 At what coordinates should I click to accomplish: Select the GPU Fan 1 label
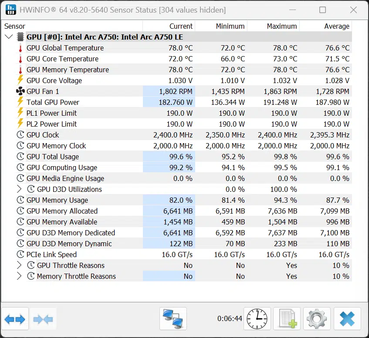point(43,91)
